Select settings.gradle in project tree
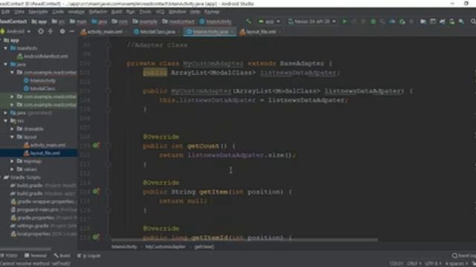 tap(29, 225)
